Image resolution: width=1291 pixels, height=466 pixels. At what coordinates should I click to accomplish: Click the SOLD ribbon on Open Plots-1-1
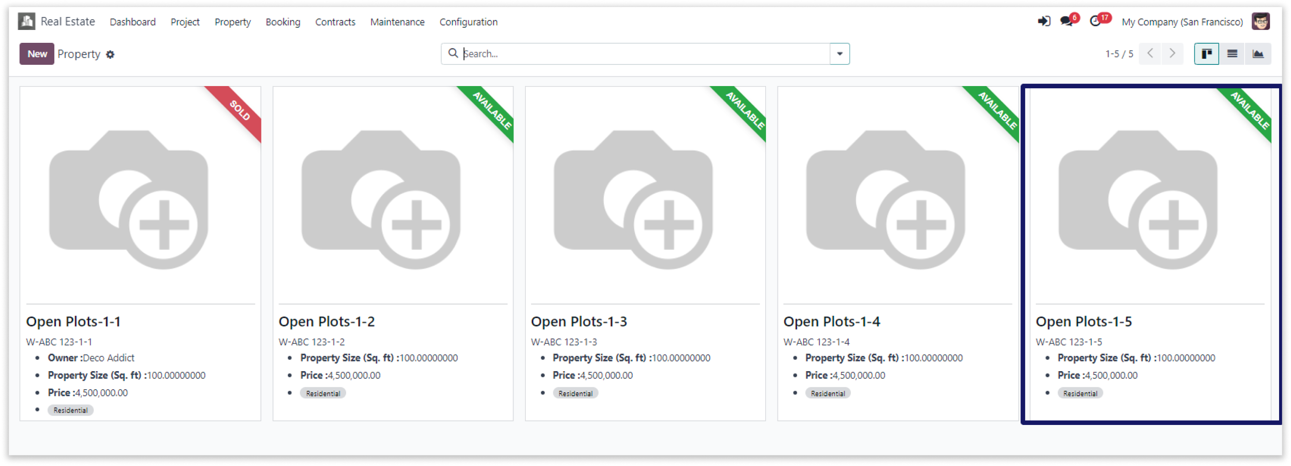(x=239, y=110)
